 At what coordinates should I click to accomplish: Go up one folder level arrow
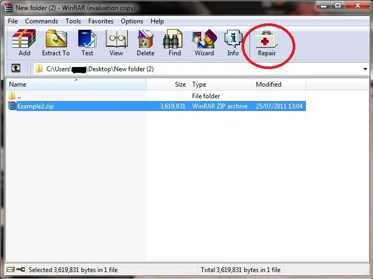coord(16,69)
